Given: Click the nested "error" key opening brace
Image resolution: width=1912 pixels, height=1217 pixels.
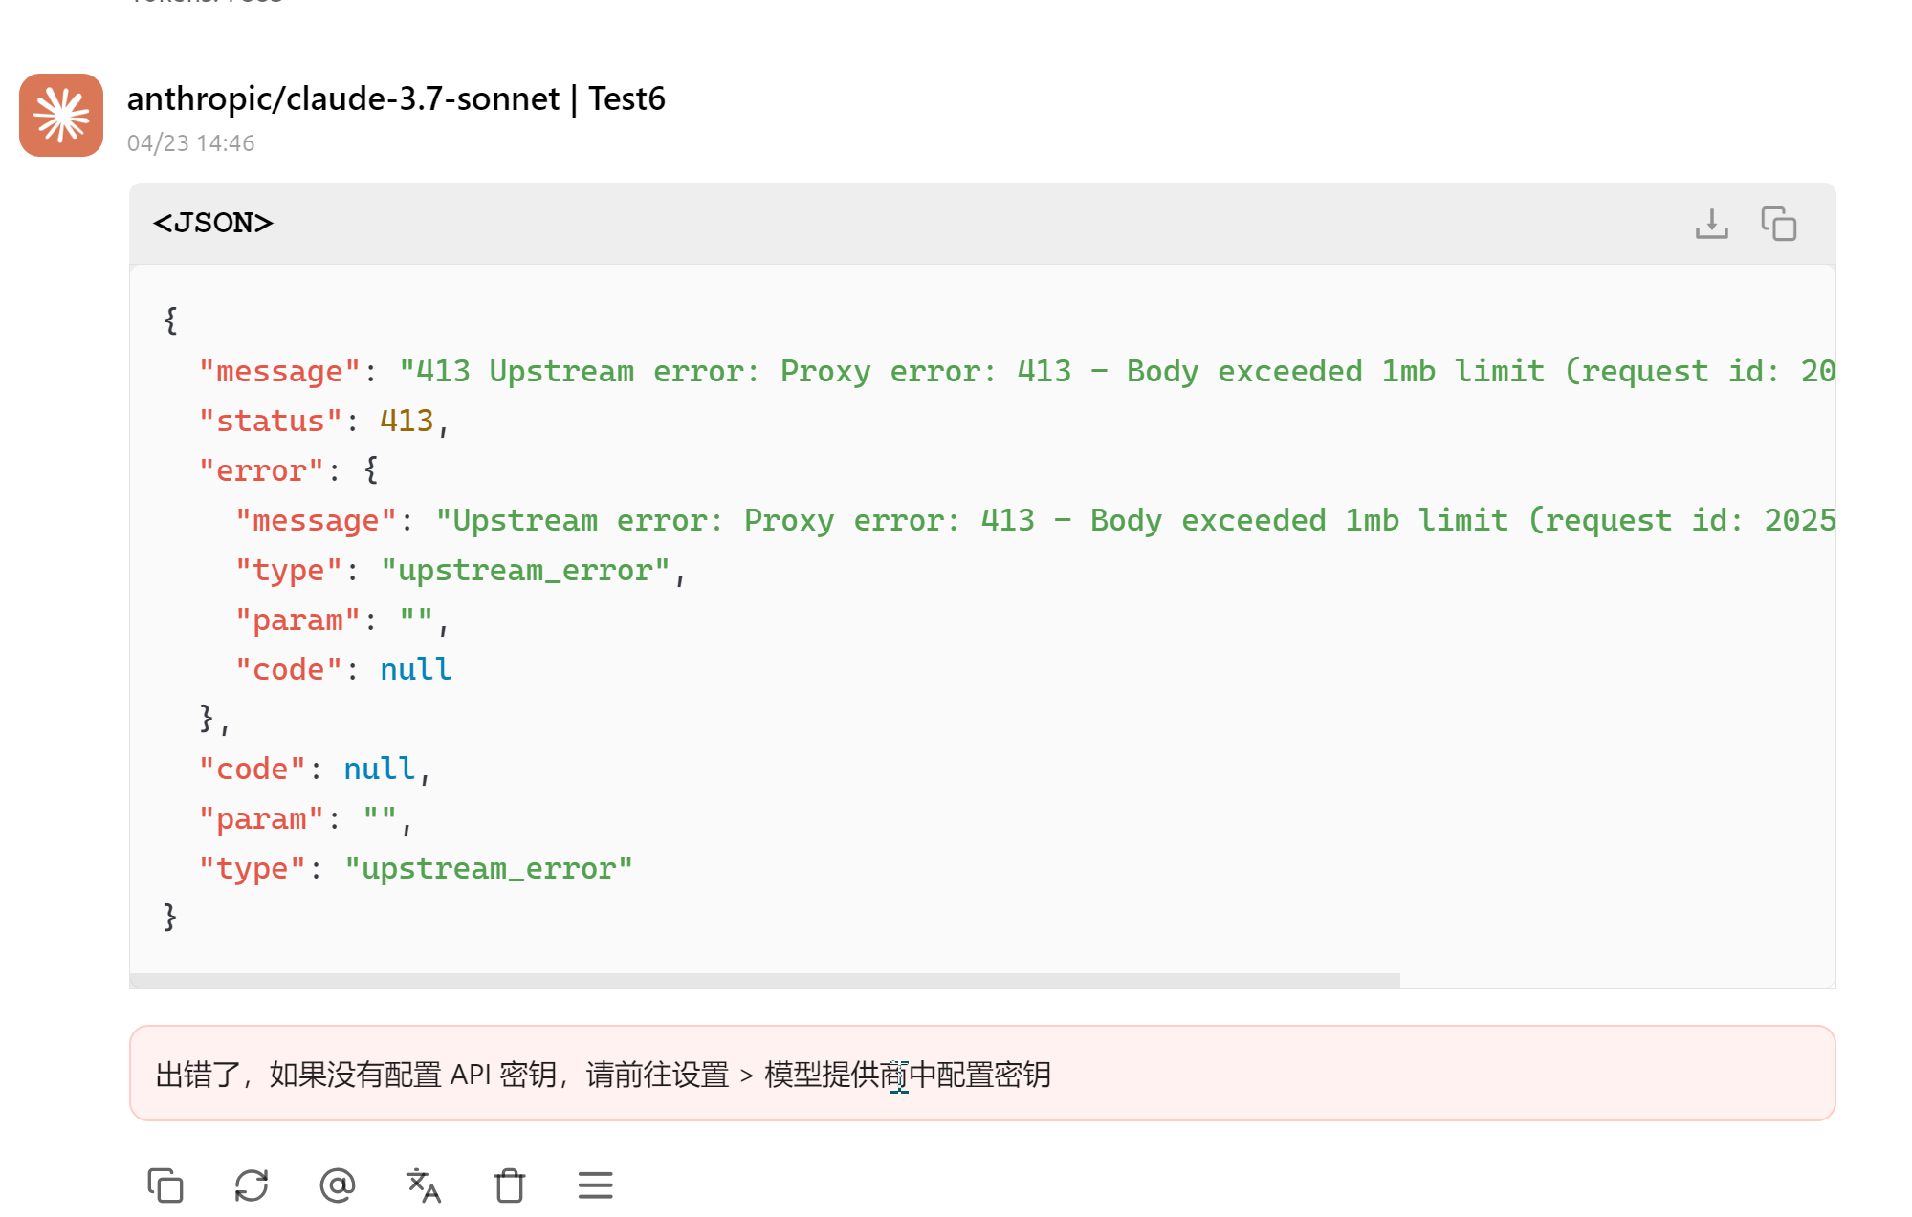Looking at the screenshot, I should pyautogui.click(x=370, y=470).
